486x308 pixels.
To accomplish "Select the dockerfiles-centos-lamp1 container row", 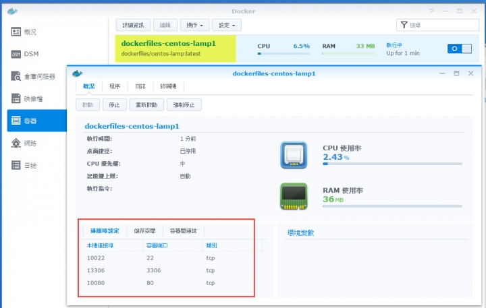I will tap(297, 49).
